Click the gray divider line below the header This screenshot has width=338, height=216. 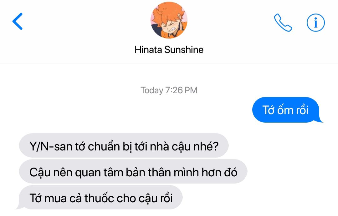tap(169, 63)
